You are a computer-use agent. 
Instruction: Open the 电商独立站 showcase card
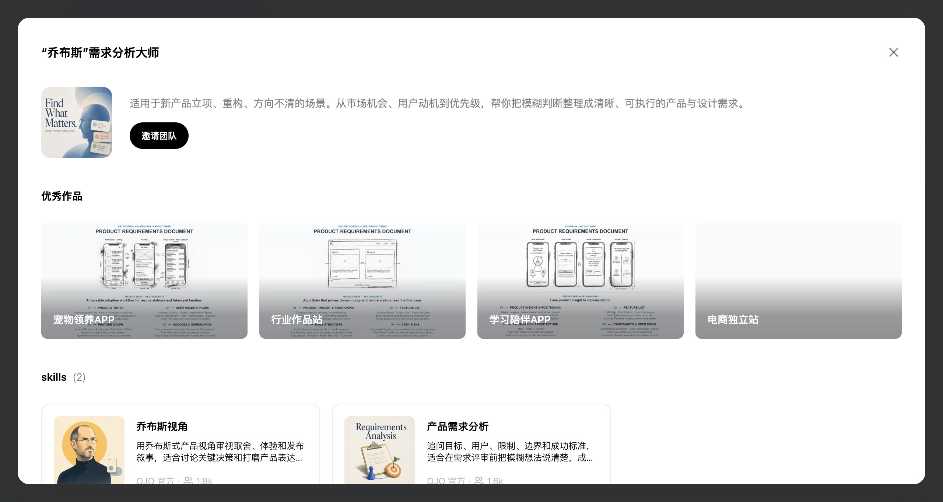(x=799, y=280)
